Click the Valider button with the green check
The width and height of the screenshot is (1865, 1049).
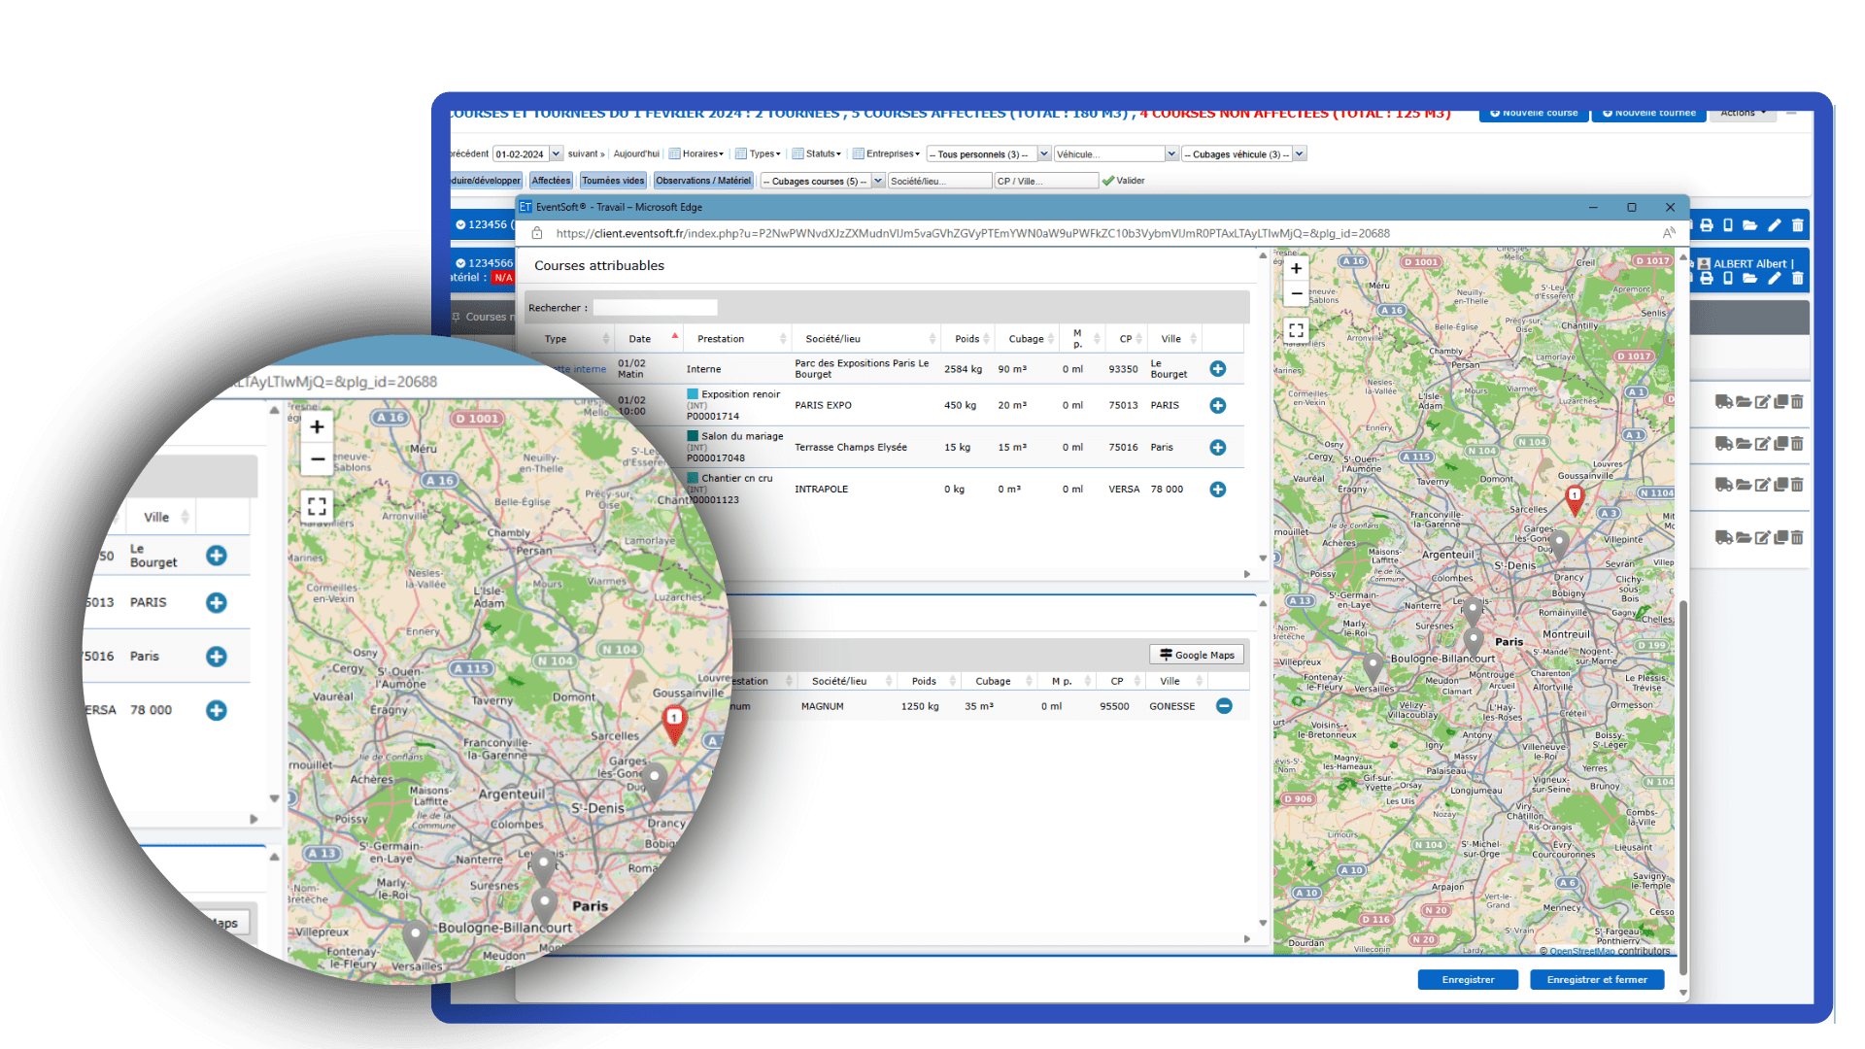[x=1125, y=181]
